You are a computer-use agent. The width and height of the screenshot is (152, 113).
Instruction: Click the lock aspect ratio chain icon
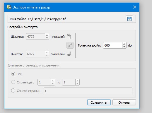[70, 45]
